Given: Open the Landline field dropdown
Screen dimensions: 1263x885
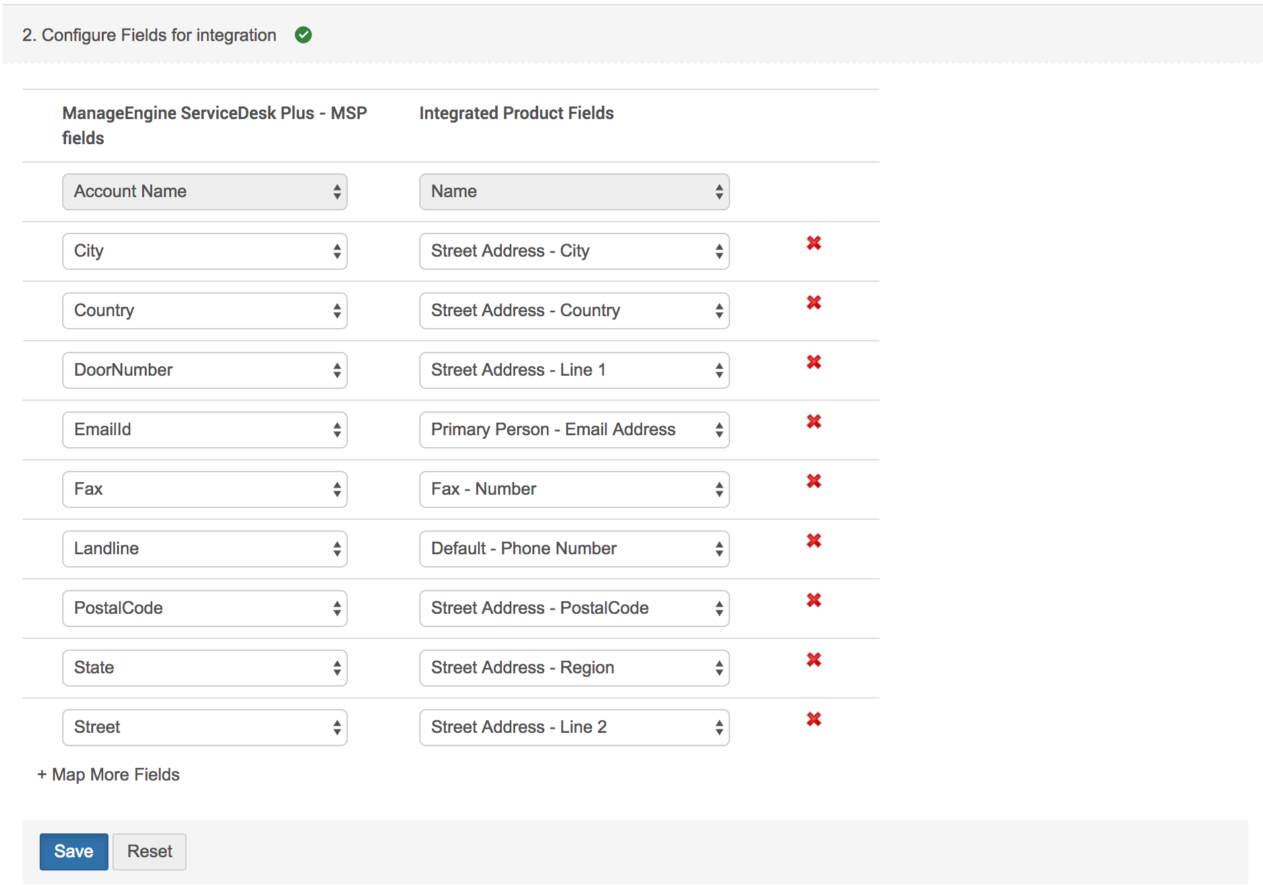Looking at the screenshot, I should click(204, 549).
